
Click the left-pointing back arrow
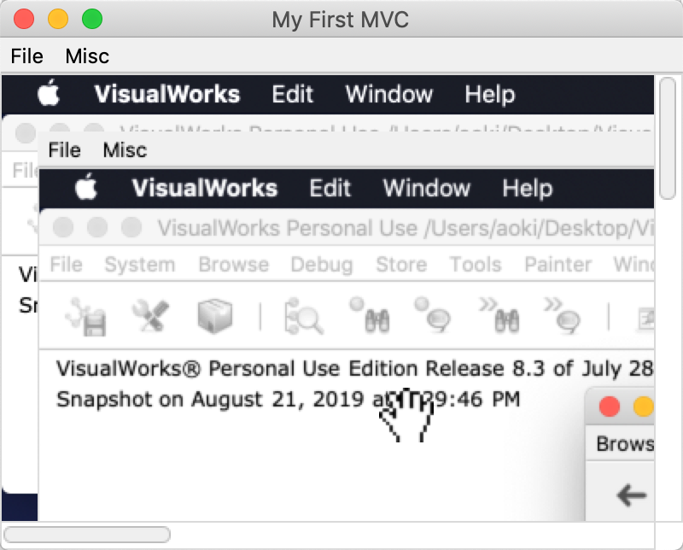pos(631,495)
